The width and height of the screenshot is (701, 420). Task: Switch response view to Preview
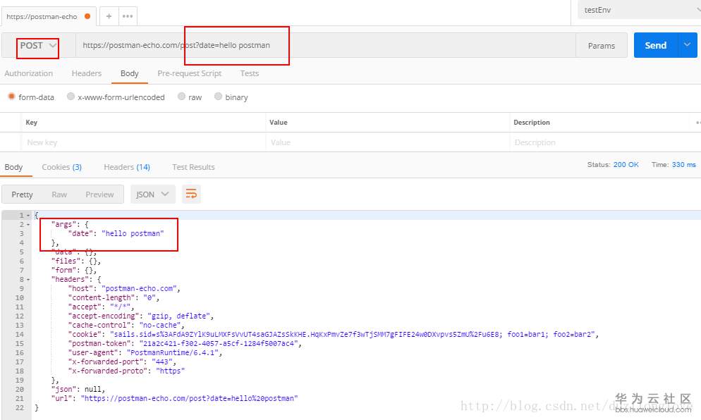click(x=99, y=194)
